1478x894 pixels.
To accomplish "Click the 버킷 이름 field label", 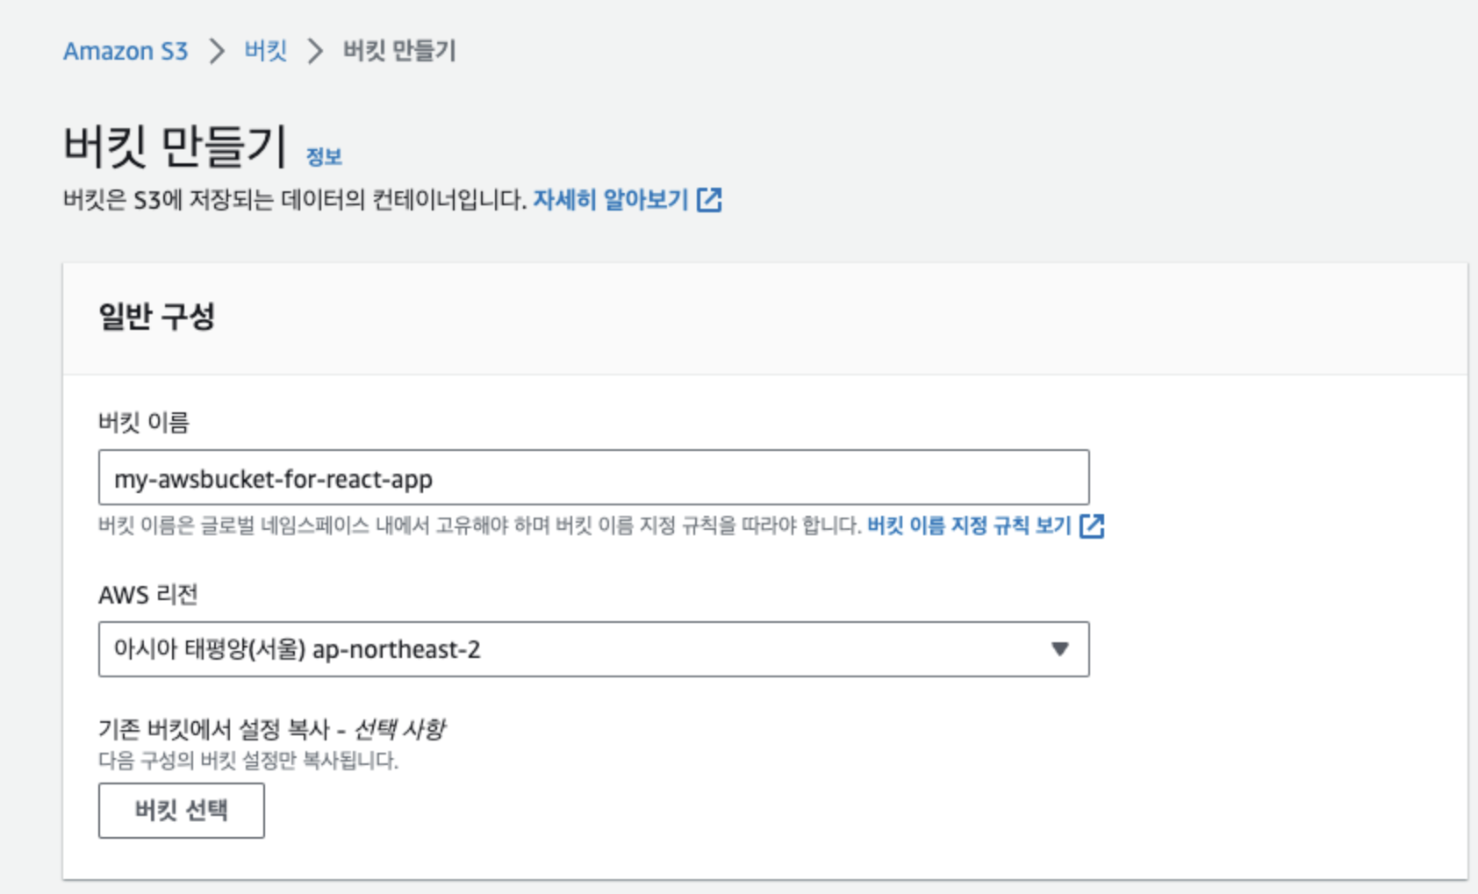I will point(144,423).
